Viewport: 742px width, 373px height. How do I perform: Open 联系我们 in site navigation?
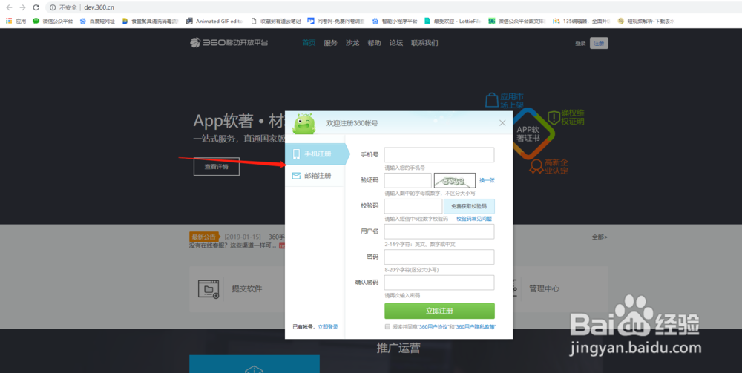[x=424, y=43]
